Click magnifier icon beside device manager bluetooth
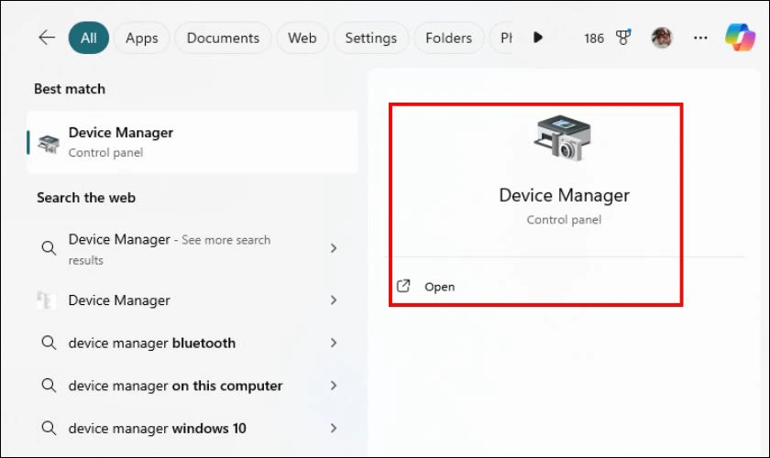The width and height of the screenshot is (770, 458). coord(48,343)
